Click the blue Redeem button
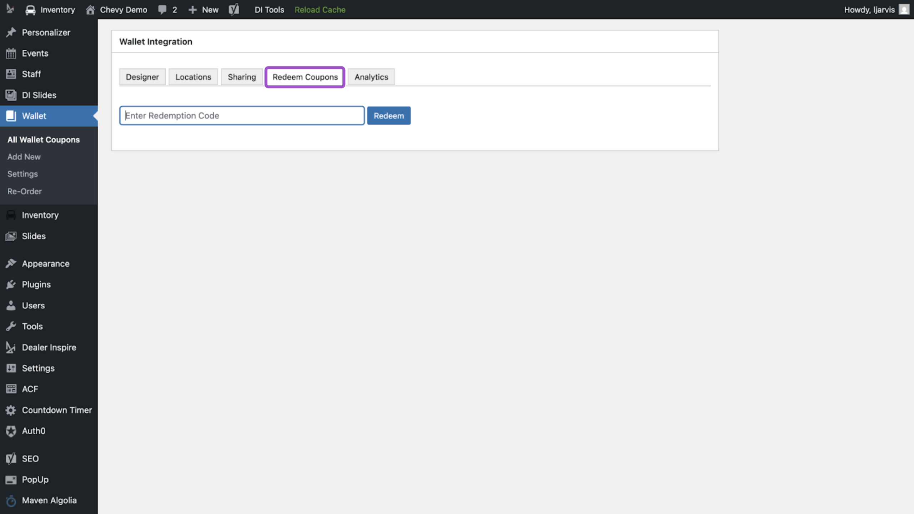Image resolution: width=914 pixels, height=514 pixels. (389, 116)
